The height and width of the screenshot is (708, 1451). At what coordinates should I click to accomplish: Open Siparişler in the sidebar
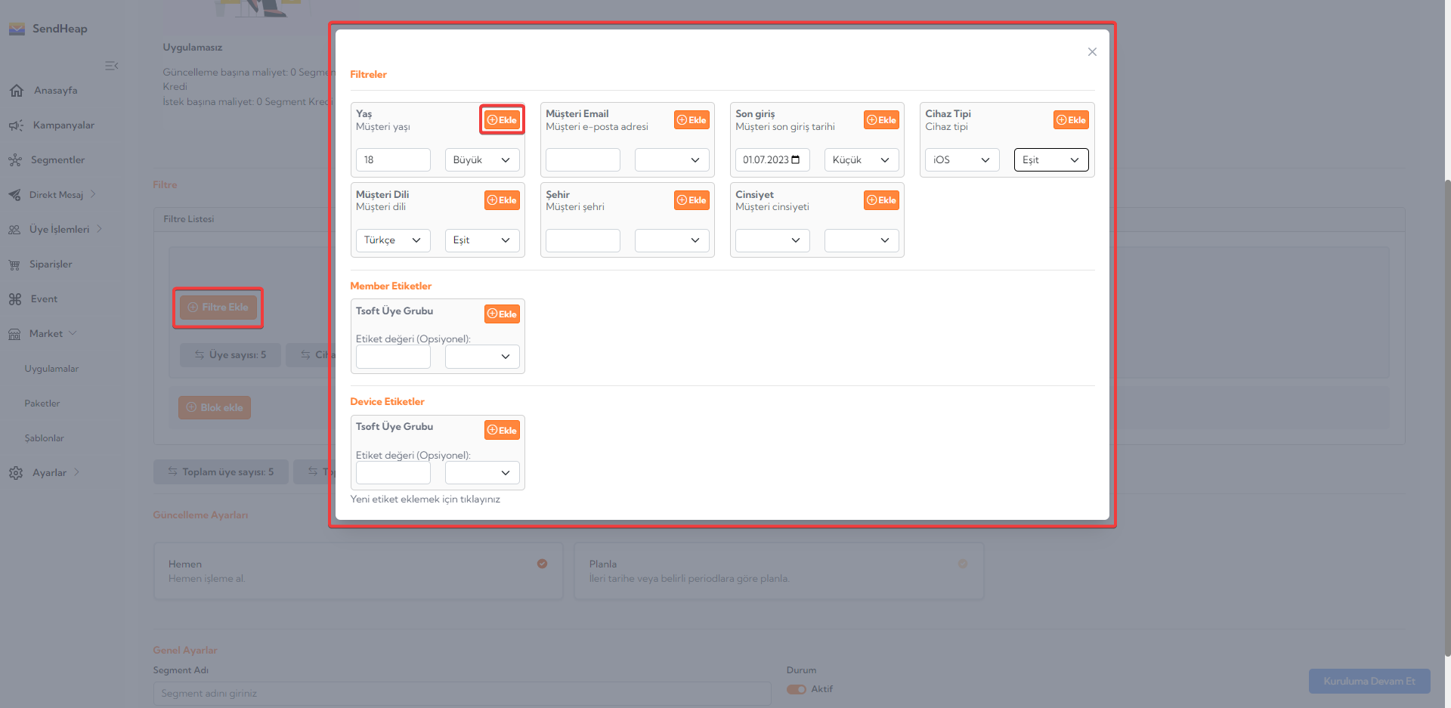(x=51, y=264)
